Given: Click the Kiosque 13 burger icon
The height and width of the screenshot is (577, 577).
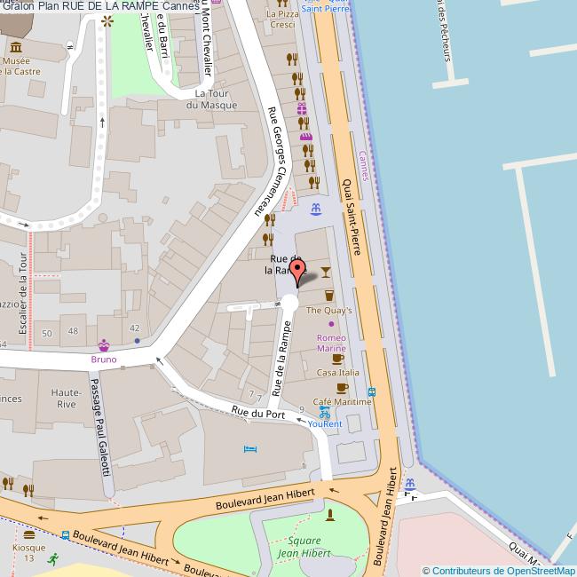Looking at the screenshot, I should tap(29, 534).
